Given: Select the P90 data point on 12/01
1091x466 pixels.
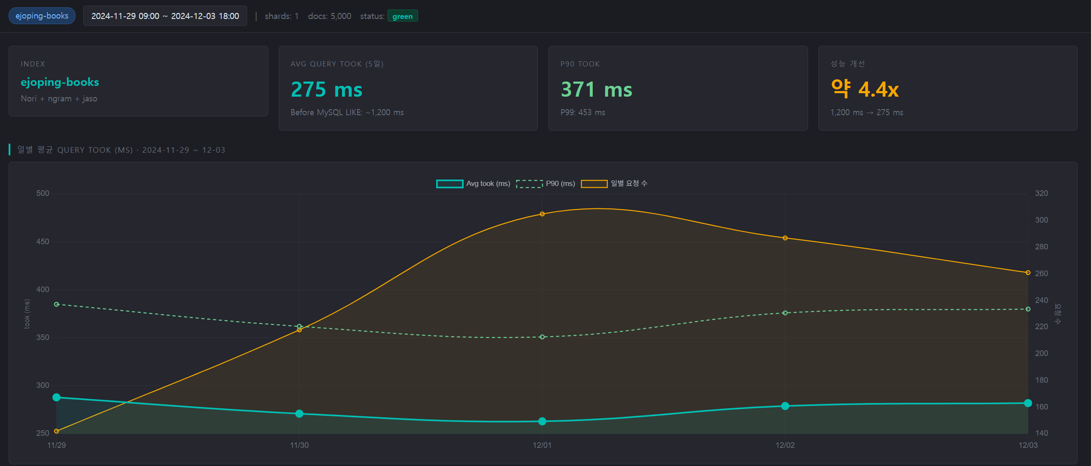Looking at the screenshot, I should (542, 337).
